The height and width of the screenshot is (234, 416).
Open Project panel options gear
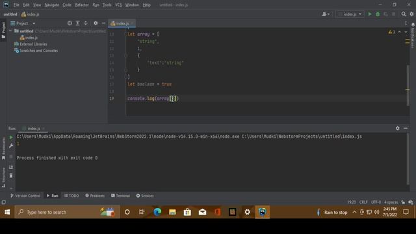coord(96,23)
